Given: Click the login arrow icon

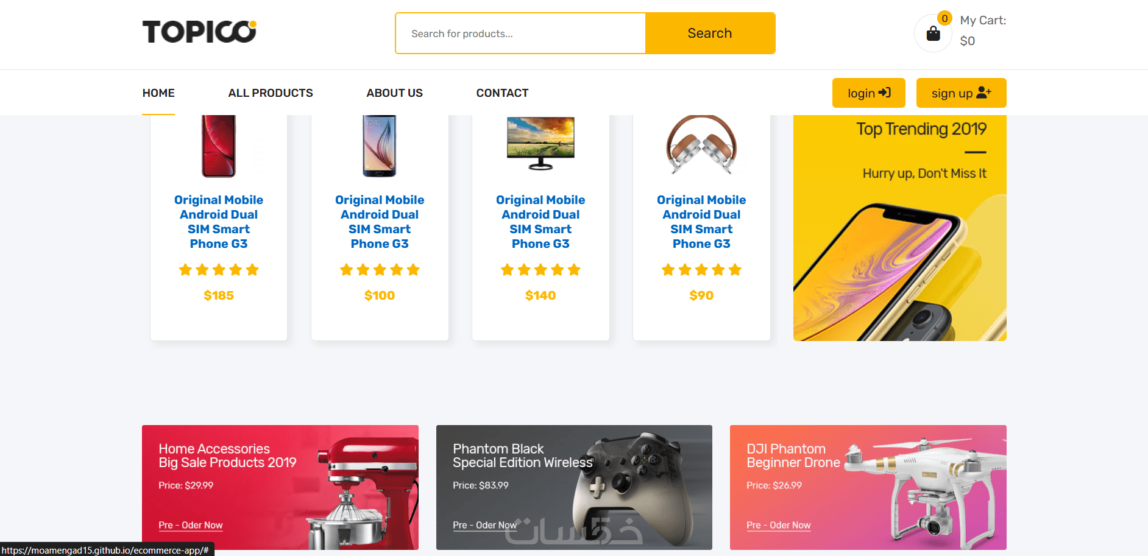Looking at the screenshot, I should [885, 93].
